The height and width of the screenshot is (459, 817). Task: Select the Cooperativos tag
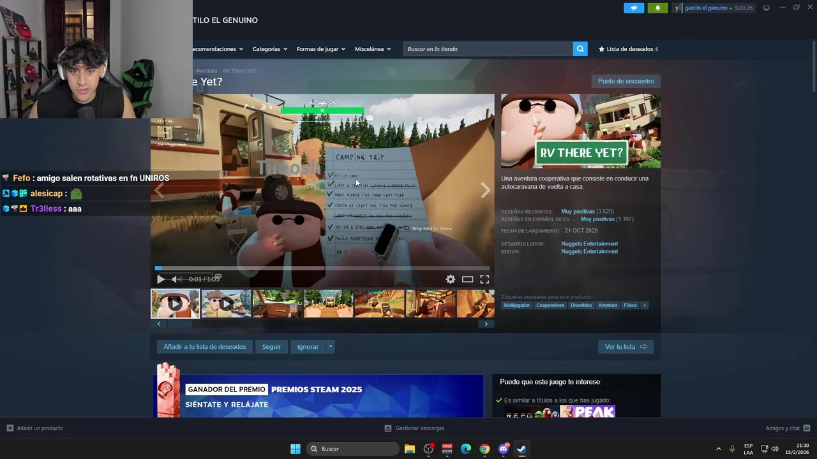click(550, 305)
